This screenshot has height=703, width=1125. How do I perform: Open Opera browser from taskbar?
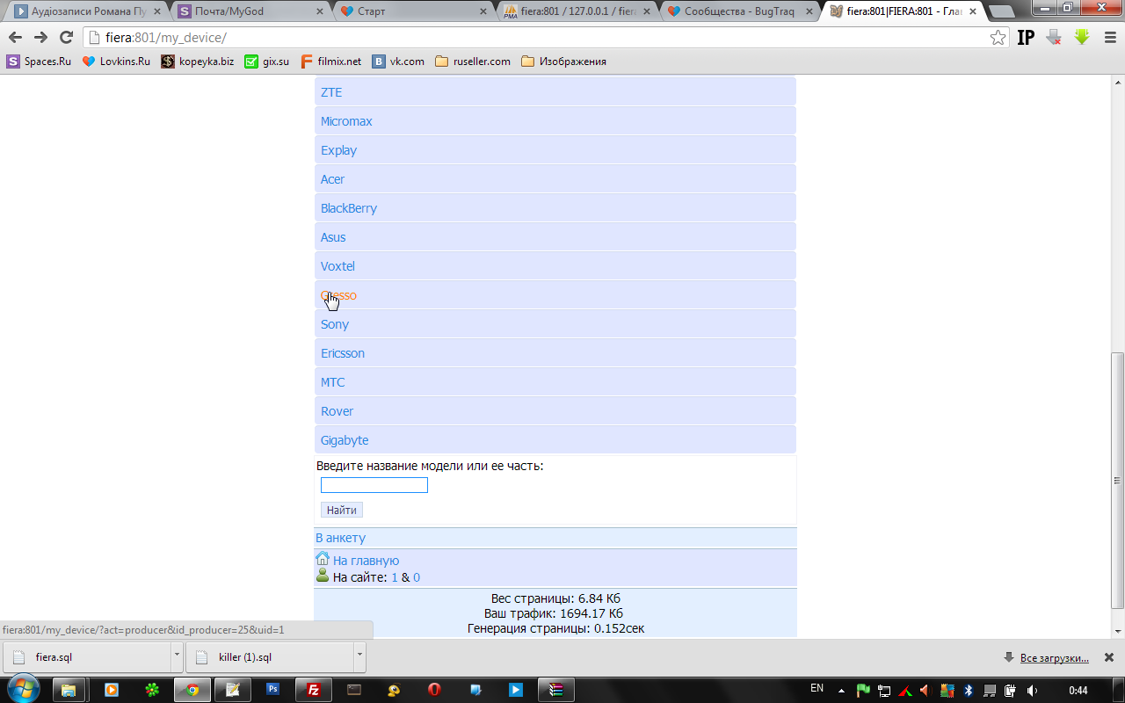coord(434,690)
